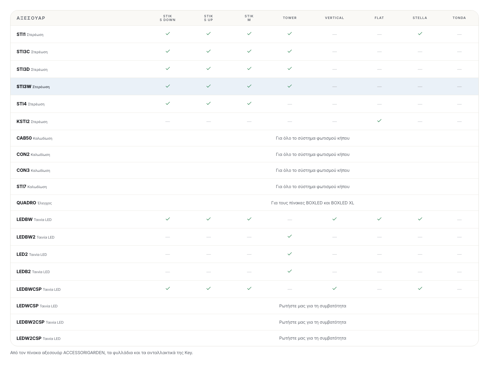Click the LEDBWCSP checkmark in the STELLA column
The height and width of the screenshot is (366, 489).
tap(420, 288)
